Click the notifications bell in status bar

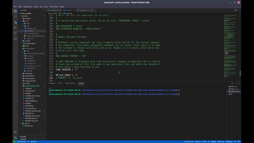coord(239,141)
